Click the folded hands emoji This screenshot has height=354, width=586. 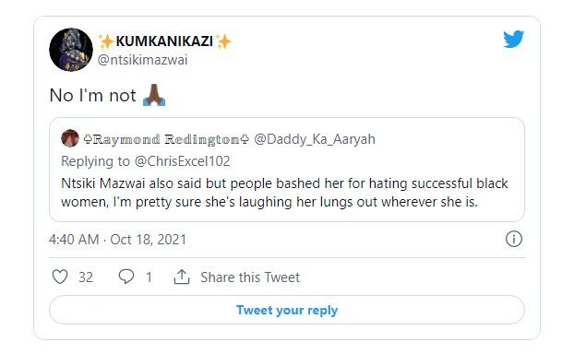pos(154,95)
